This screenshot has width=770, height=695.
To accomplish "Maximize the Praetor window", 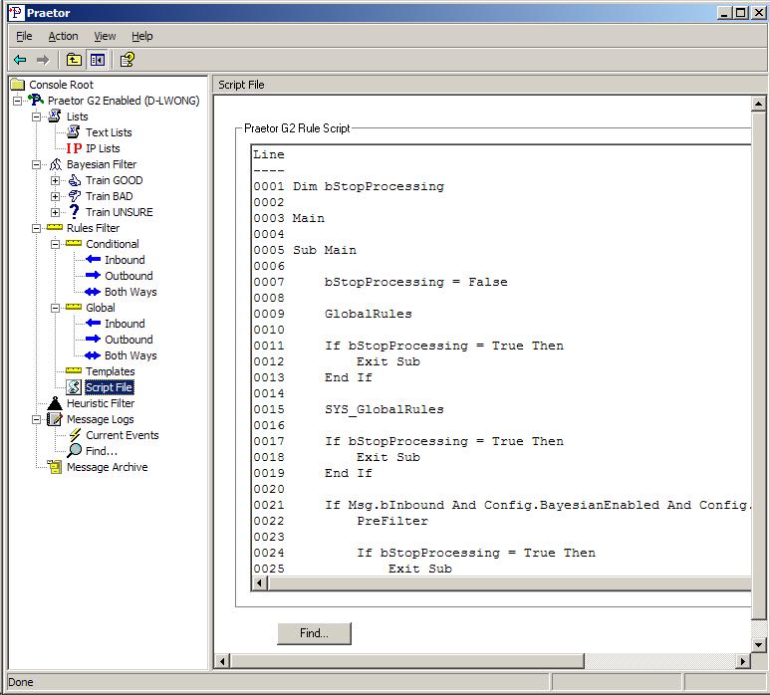I will [x=740, y=12].
